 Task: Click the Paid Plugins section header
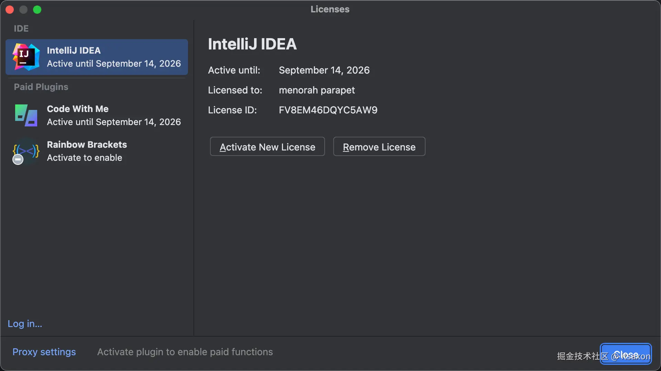(x=41, y=87)
